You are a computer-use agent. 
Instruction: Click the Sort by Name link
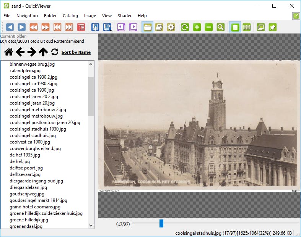[x=76, y=52]
